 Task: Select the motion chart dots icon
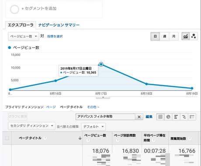tap(194, 36)
